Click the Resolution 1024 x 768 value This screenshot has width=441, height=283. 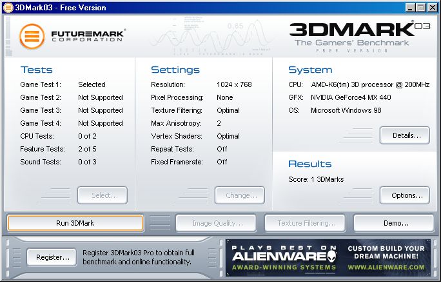233,84
